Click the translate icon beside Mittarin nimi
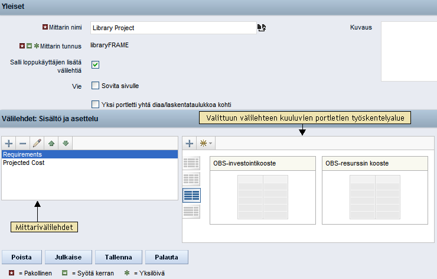Image resolution: width=437 pixels, height=279 pixels. 262,28
